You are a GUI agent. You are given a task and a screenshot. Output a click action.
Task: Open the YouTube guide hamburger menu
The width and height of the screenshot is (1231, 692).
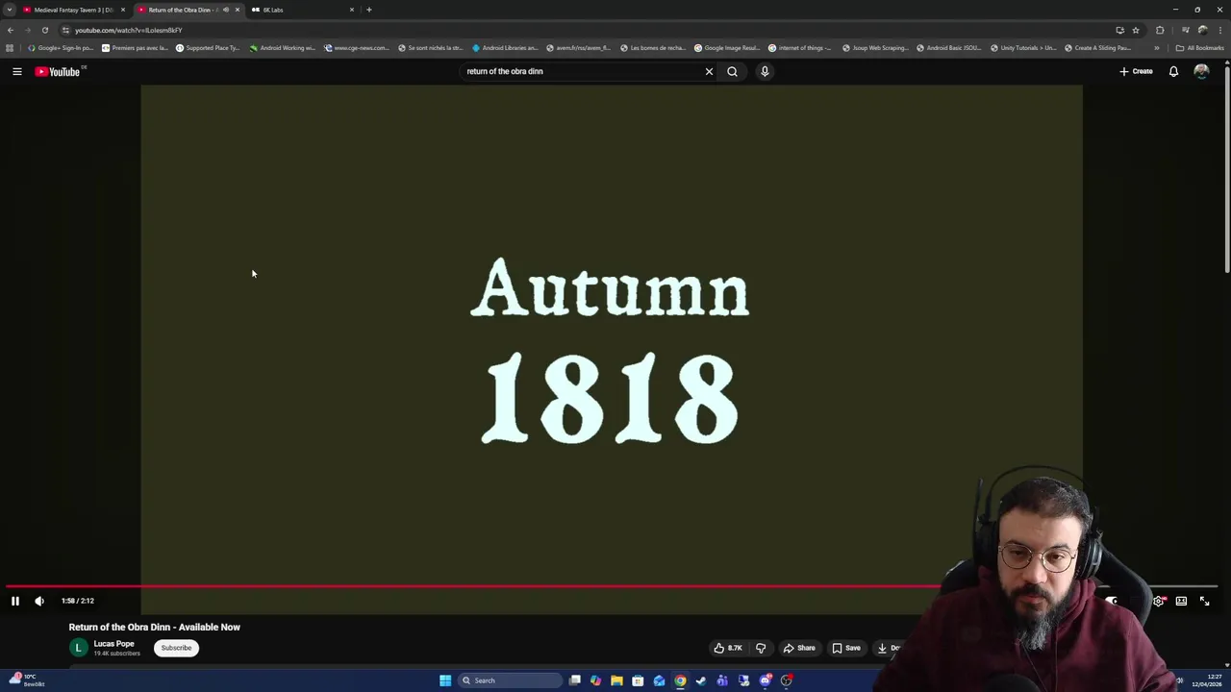[16, 71]
